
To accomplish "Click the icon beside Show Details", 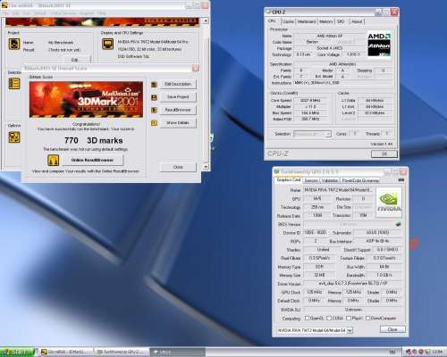I will coord(154,123).
